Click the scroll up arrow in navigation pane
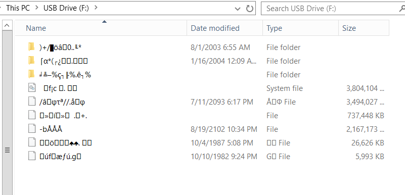This screenshot has width=405, height=195. tap(7, 25)
